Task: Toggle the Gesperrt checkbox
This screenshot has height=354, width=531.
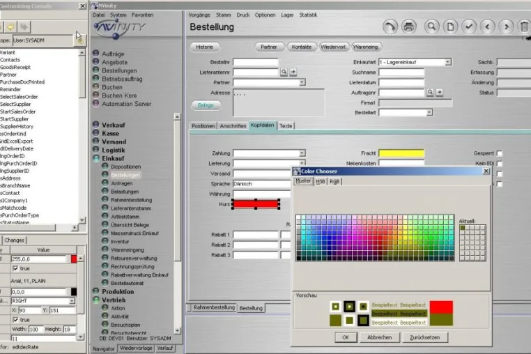Action: (499, 153)
